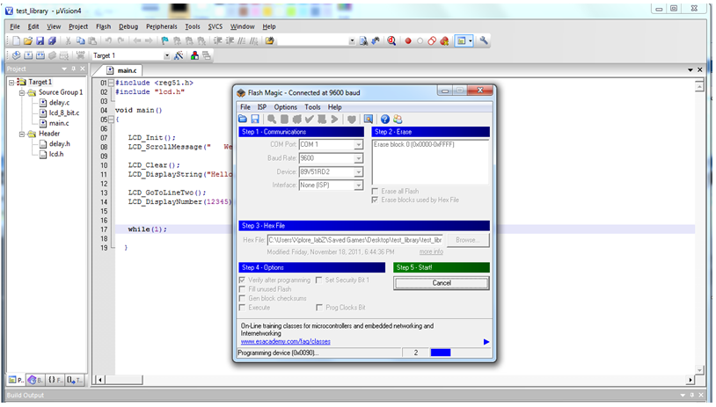Screen dimensions: 716x407
Task: Click Save All icon in µVision toolbar
Action: pos(52,41)
